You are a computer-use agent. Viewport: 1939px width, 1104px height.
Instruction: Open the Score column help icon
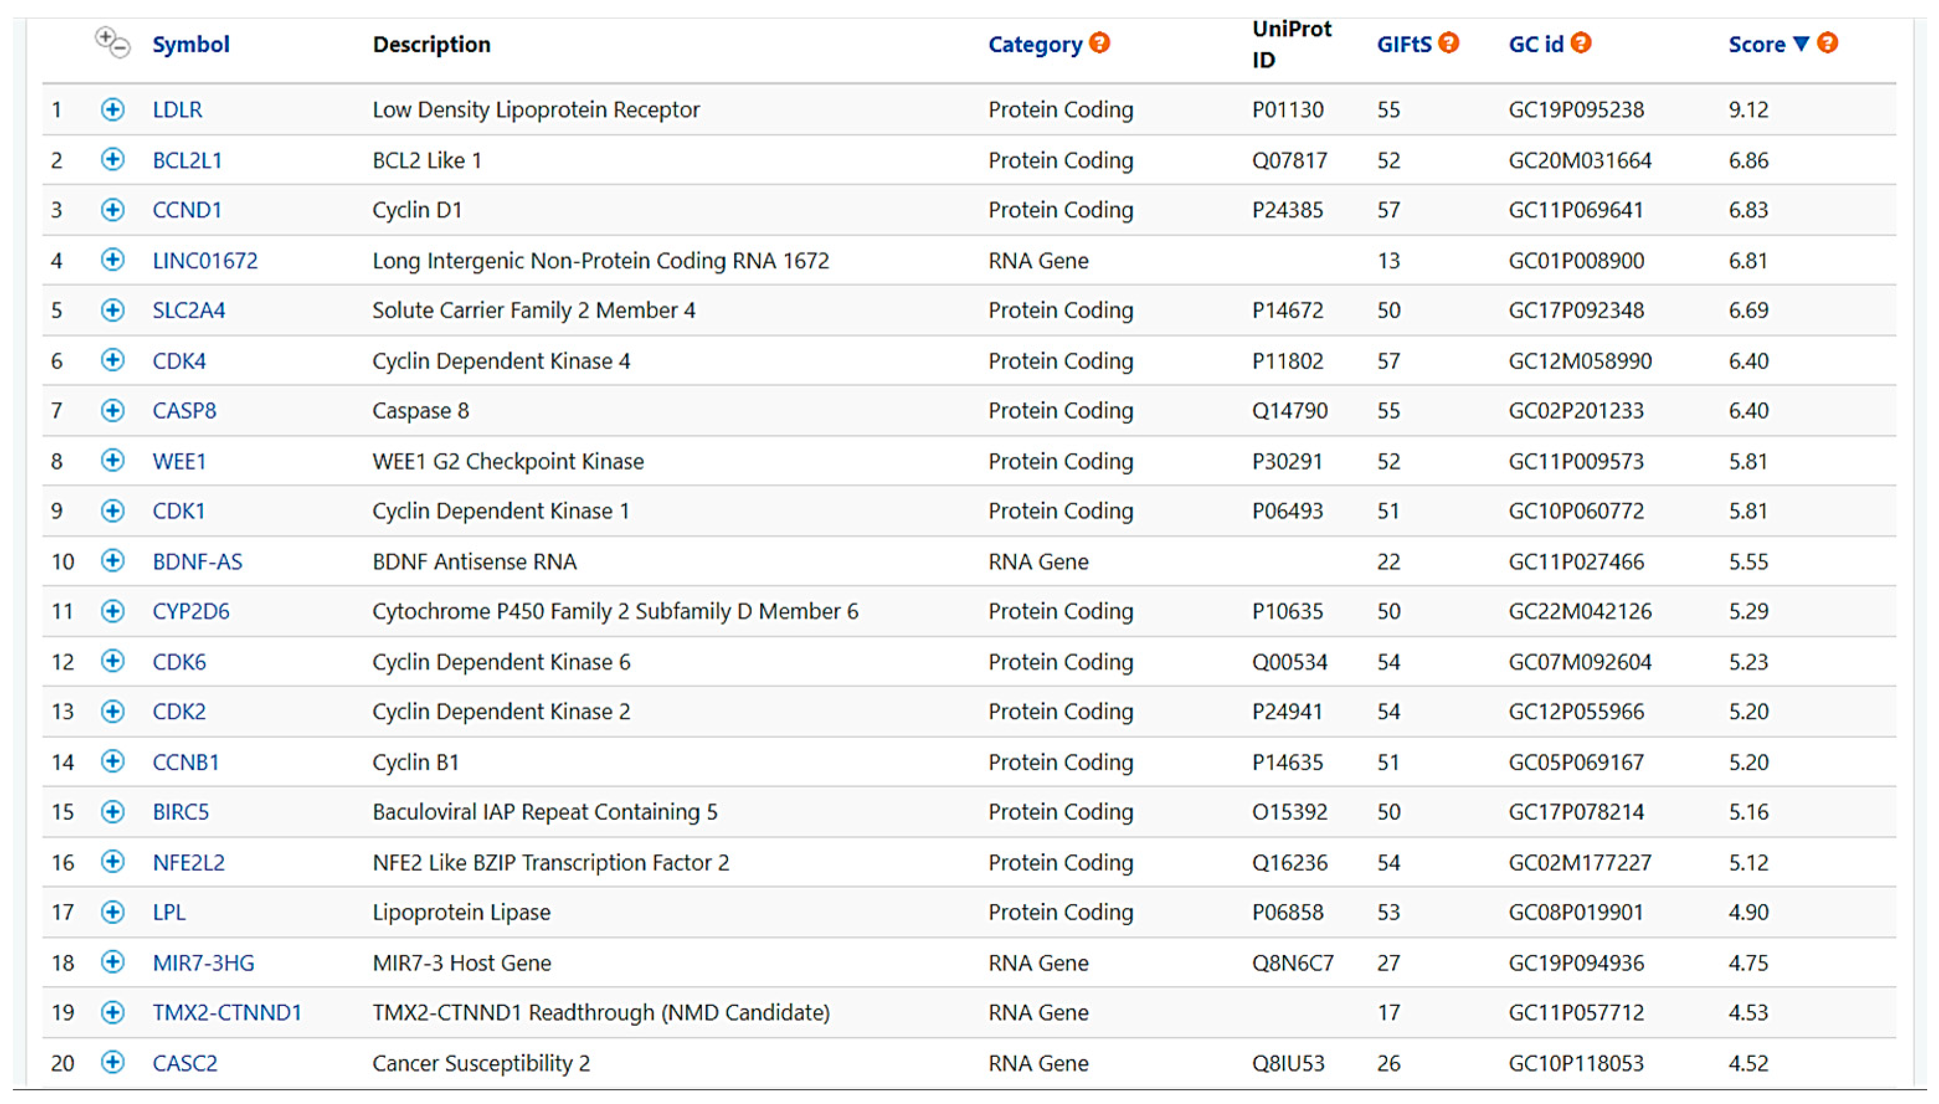[x=1827, y=43]
